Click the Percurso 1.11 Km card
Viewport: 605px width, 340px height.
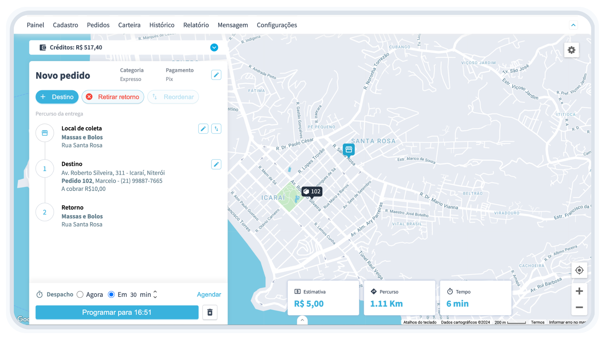(400, 298)
